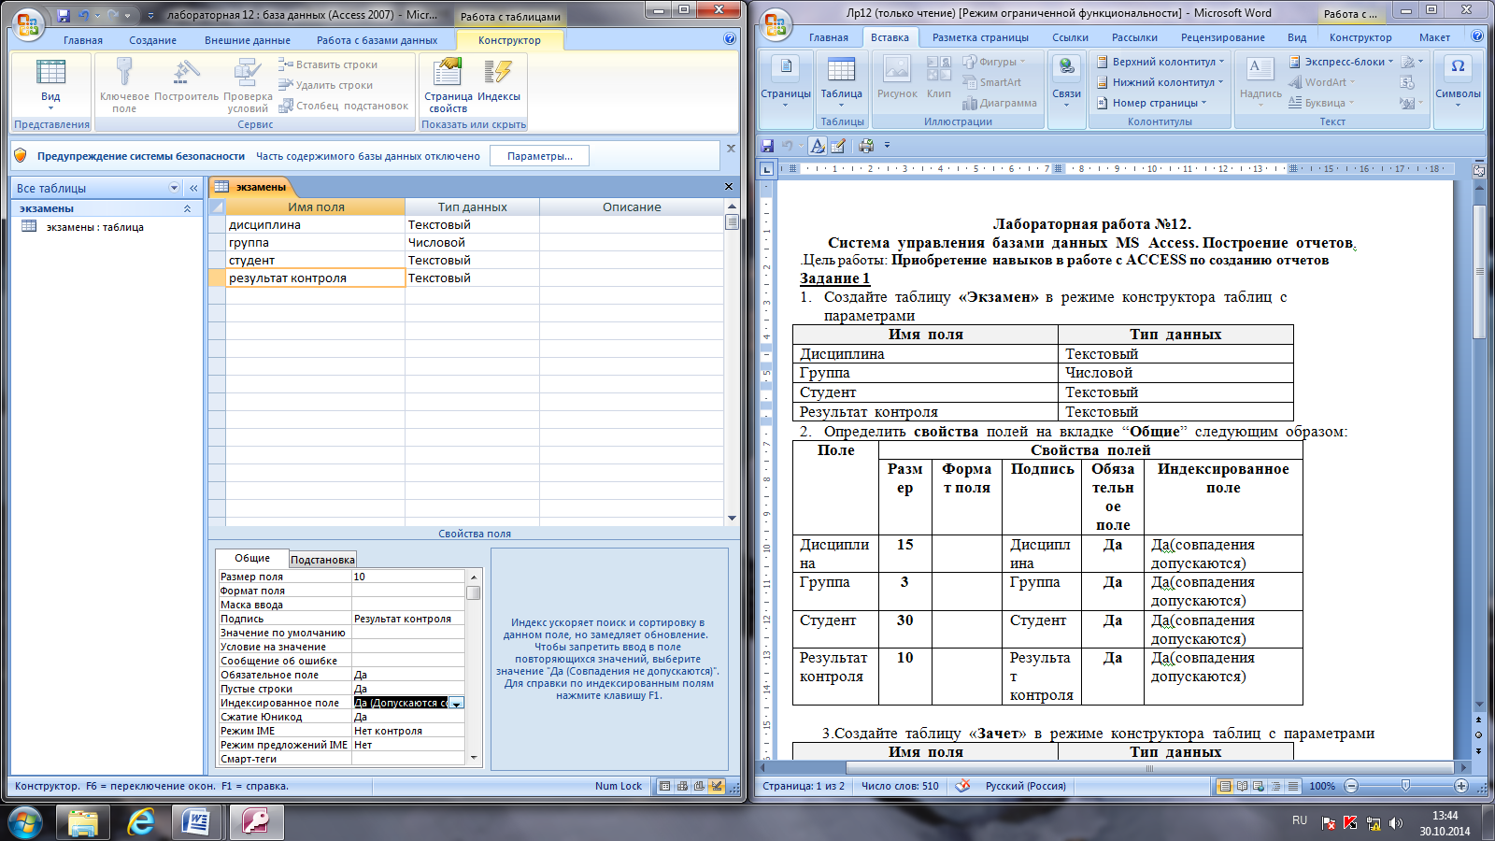Click Числовой data type for группа

click(472, 242)
